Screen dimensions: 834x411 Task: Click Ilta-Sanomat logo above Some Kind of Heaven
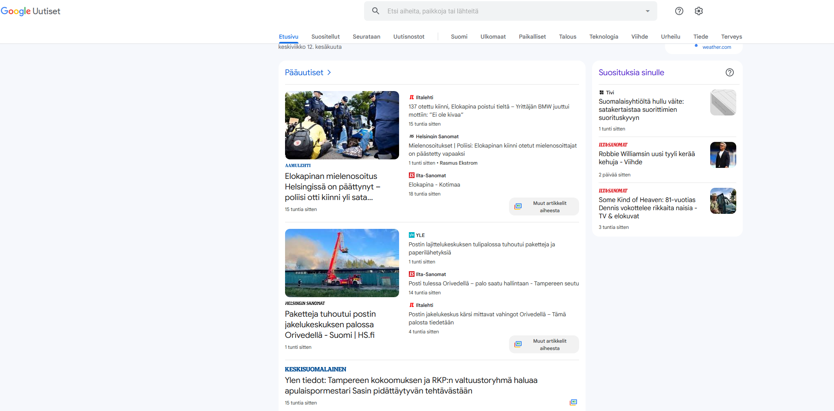click(613, 191)
